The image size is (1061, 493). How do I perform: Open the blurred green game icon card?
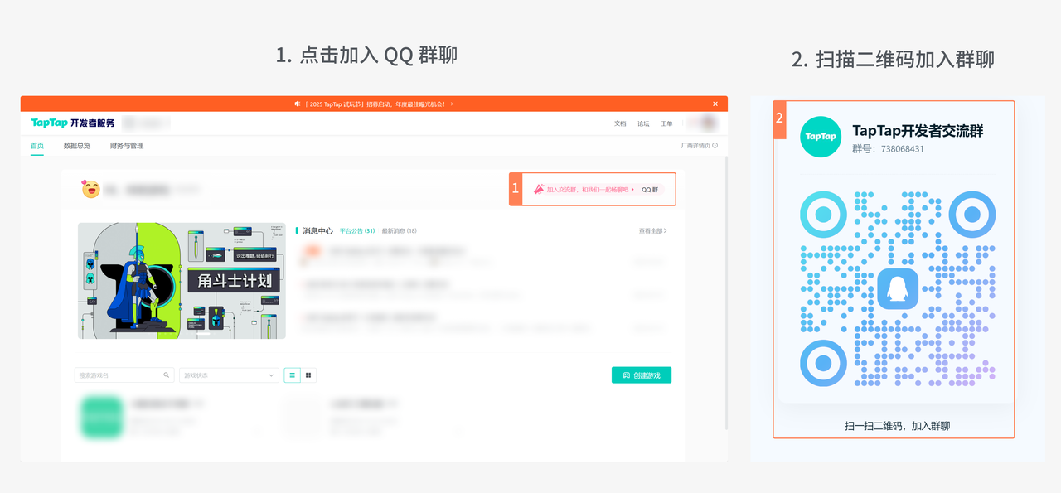(102, 417)
